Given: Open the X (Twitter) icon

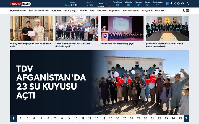Looking at the screenshot, I should coord(175,4).
